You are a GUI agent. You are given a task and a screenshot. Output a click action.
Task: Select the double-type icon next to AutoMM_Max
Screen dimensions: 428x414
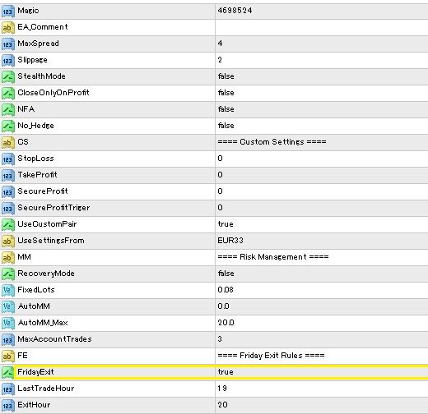pos(7,324)
